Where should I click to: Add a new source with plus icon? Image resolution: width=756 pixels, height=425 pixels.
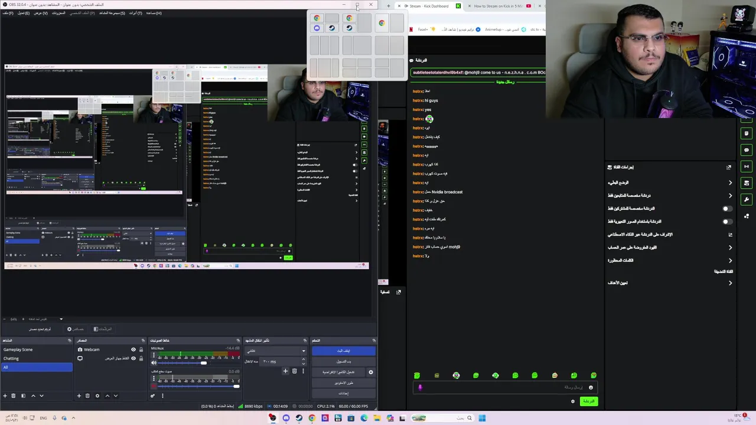tap(79, 395)
